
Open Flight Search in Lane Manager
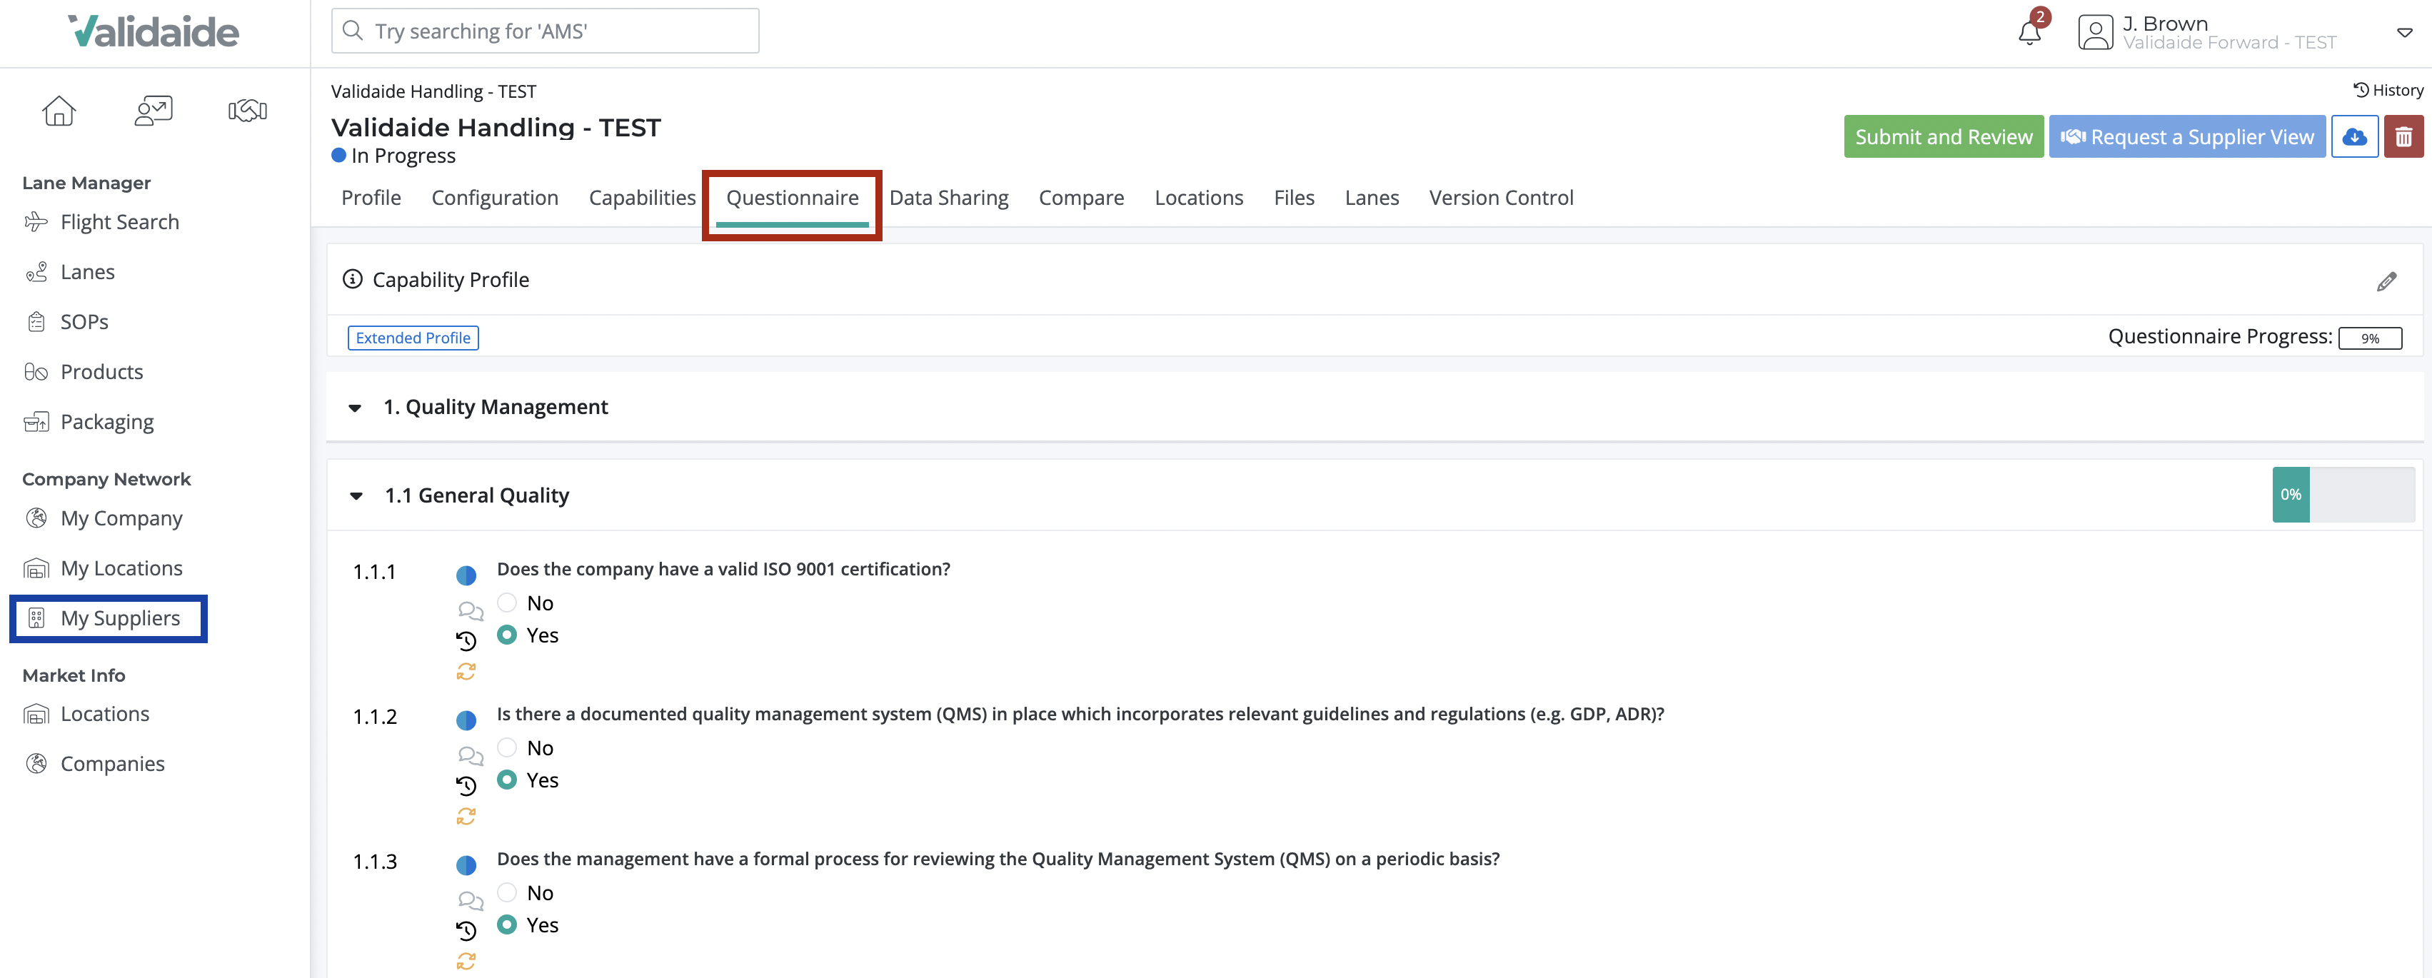pos(119,222)
